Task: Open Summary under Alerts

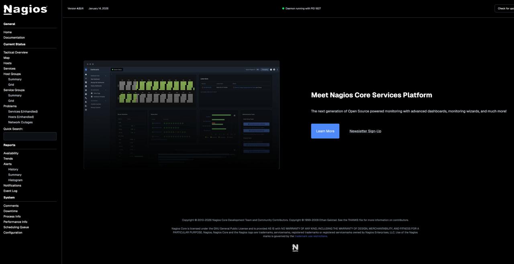Action: tap(15, 175)
